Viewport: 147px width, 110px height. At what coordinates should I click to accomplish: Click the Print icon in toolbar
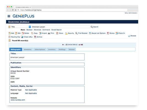[x=49, y=33]
